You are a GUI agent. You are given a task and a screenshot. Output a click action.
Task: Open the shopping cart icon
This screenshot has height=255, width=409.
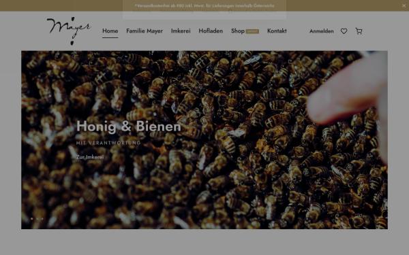click(359, 31)
